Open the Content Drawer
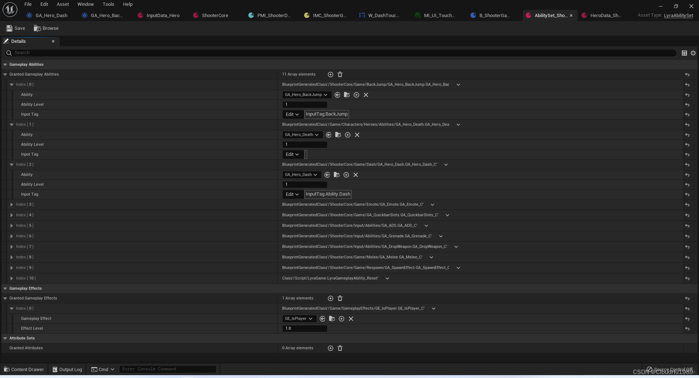This screenshot has height=378, width=699. (x=24, y=369)
